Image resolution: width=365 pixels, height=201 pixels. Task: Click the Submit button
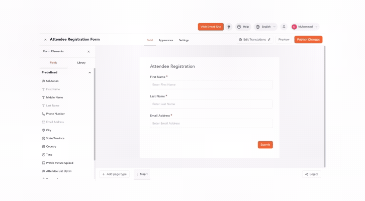[x=265, y=145]
